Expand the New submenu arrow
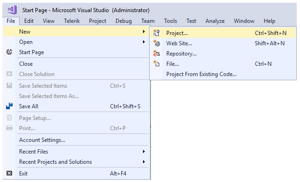Image resolution: width=300 pixels, height=182 pixels. (143, 32)
